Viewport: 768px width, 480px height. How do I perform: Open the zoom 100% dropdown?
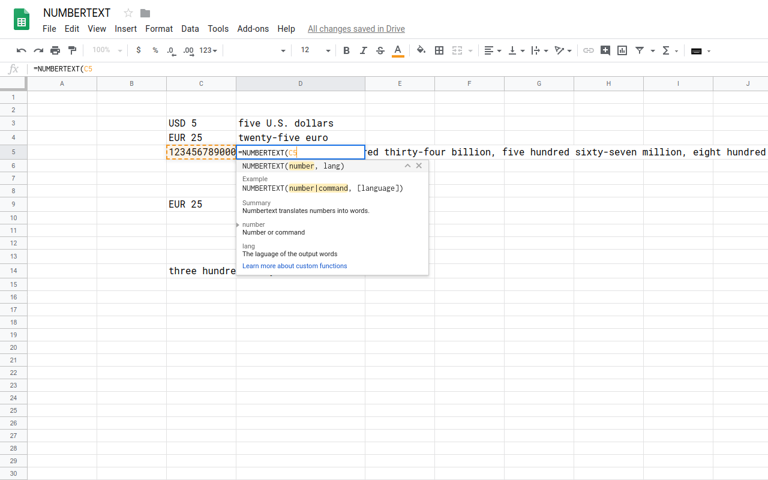[107, 50]
